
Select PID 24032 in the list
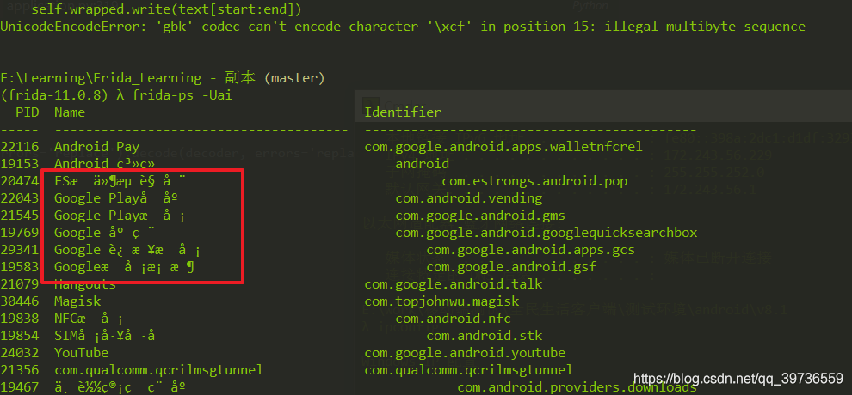pos(20,353)
